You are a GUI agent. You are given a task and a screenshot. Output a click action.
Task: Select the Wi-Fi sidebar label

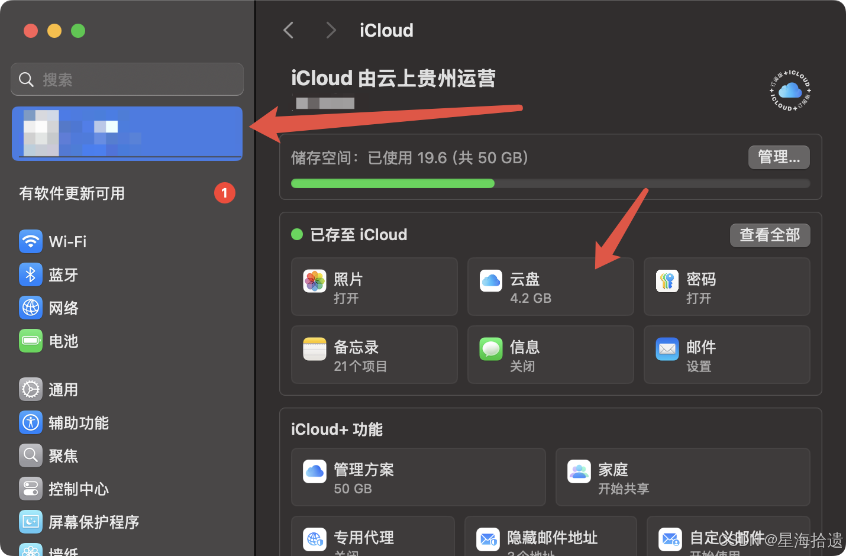point(67,241)
